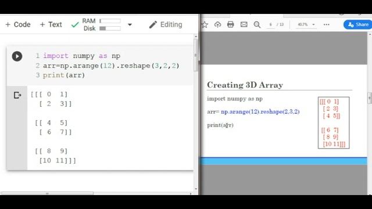Email the PDF via envelope icon

click(244, 24)
